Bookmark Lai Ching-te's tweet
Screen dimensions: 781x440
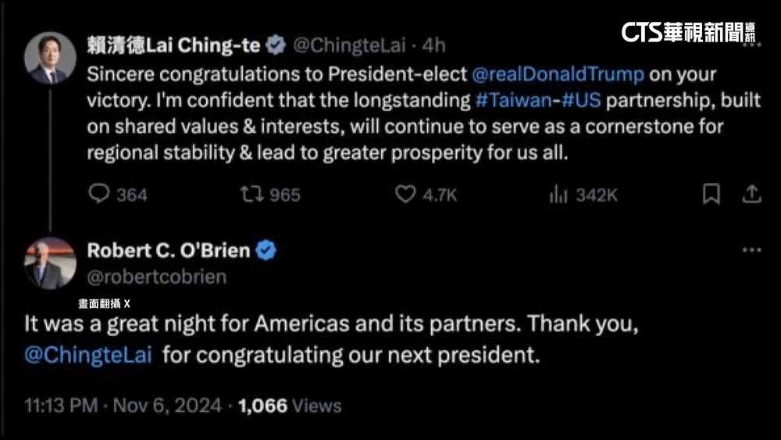pos(711,194)
